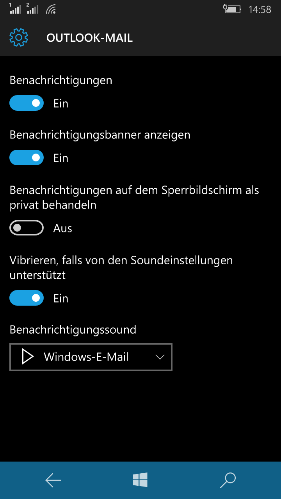Switch off the Vibrieren toggle
Viewport: 281px width, 499px height.
click(27, 298)
